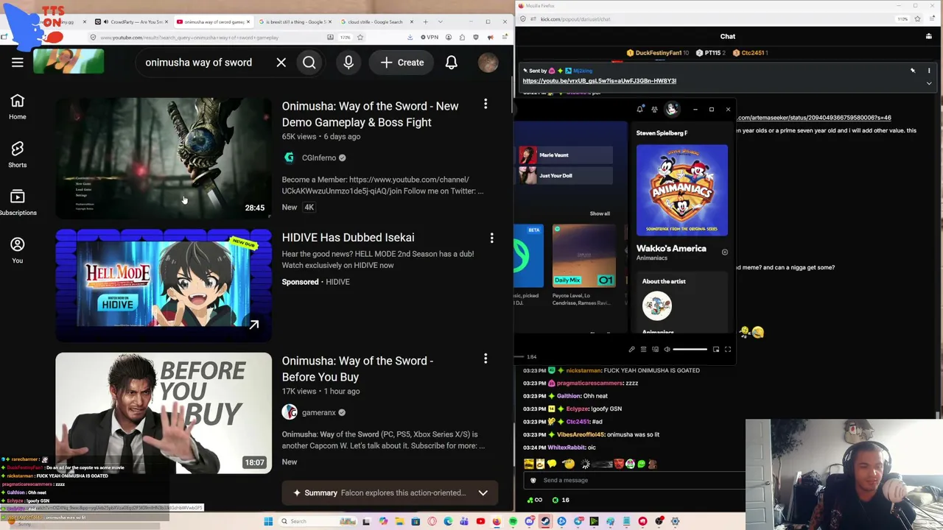Open the Kick chat gift shop icon
This screenshot has width=943, height=530.
928,36
